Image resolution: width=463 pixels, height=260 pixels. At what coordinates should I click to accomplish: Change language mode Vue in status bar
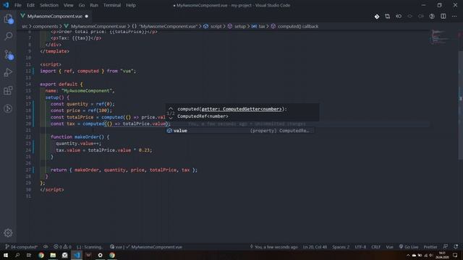point(389,247)
